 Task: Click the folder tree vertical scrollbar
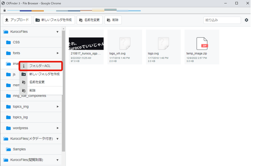pyautogui.click(x=63, y=91)
